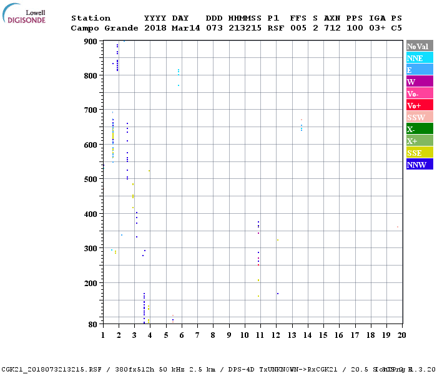Select the SSE legend swatch
Image resolution: width=437 pixels, height=374 pixels.
pos(420,153)
